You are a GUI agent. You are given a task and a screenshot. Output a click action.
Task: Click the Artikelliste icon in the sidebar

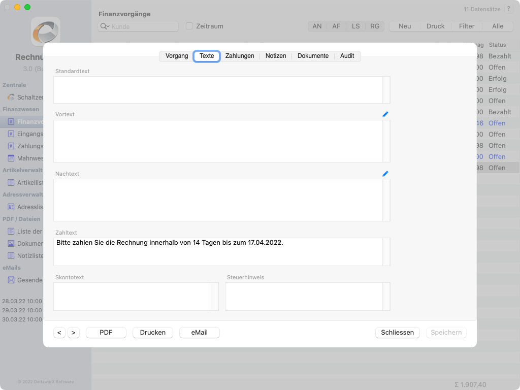click(x=11, y=182)
